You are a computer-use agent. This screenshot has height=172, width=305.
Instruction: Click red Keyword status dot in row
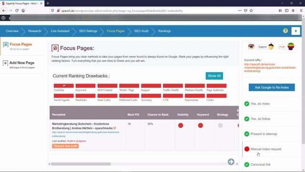tap(200, 125)
